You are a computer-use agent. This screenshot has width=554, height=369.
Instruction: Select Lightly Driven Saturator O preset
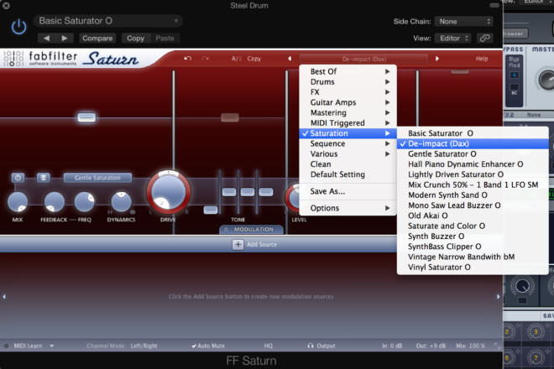[473, 174]
